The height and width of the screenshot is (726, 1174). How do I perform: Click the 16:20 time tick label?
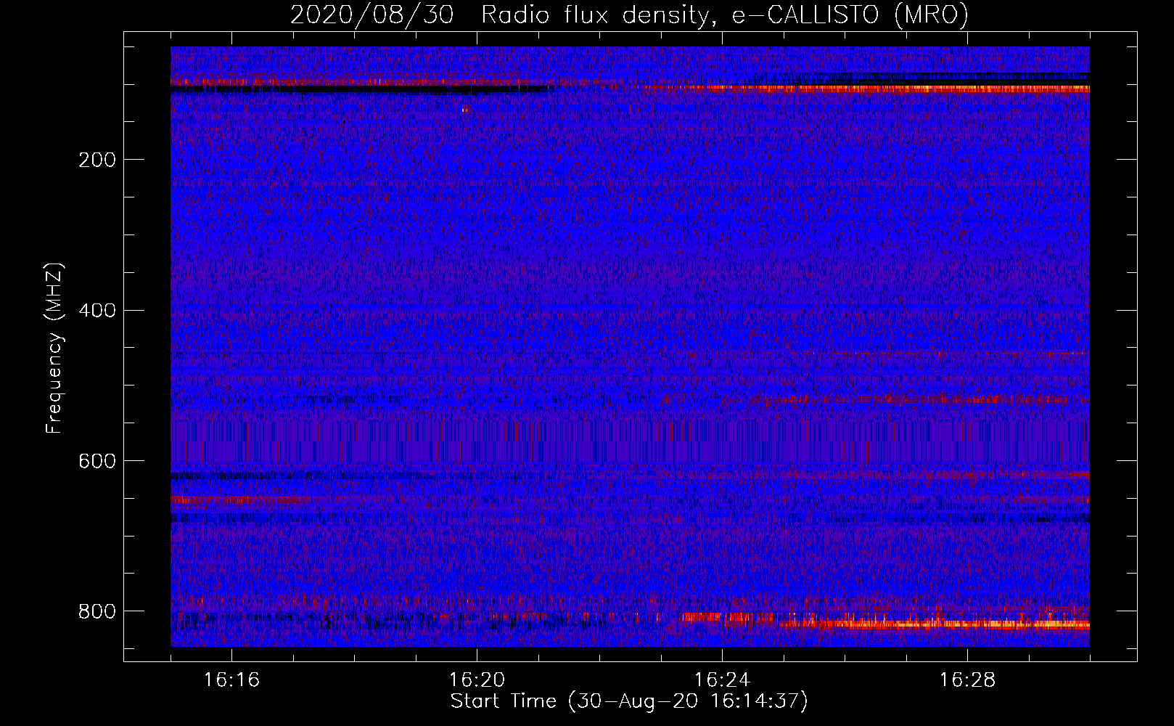coord(477,680)
